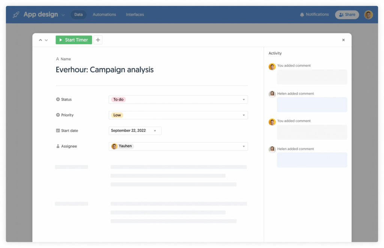Open Notifications from the bell icon
This screenshot has width=384, height=248.
tap(302, 14)
